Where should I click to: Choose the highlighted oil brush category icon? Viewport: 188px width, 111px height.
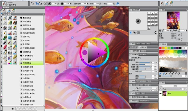10,43
